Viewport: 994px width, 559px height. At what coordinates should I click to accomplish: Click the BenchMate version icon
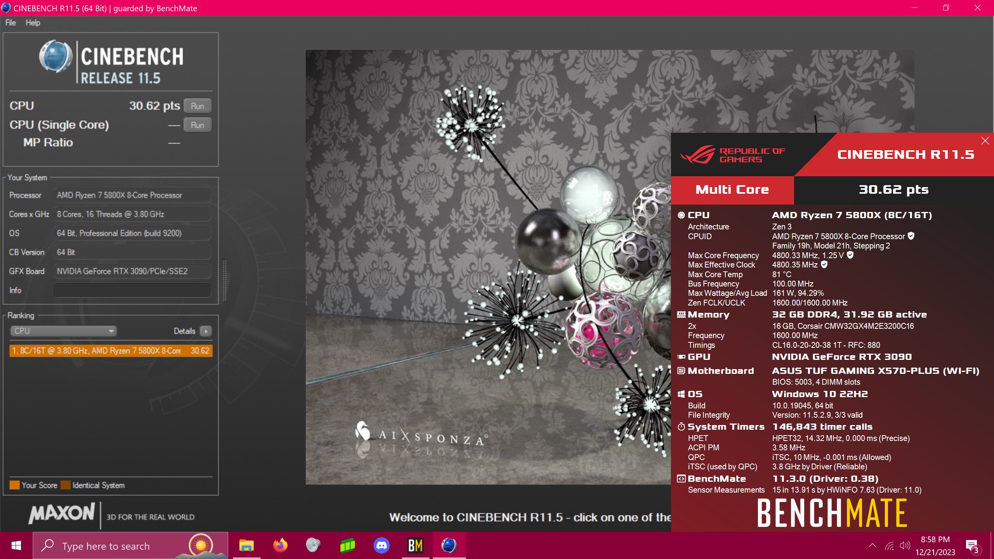681,479
